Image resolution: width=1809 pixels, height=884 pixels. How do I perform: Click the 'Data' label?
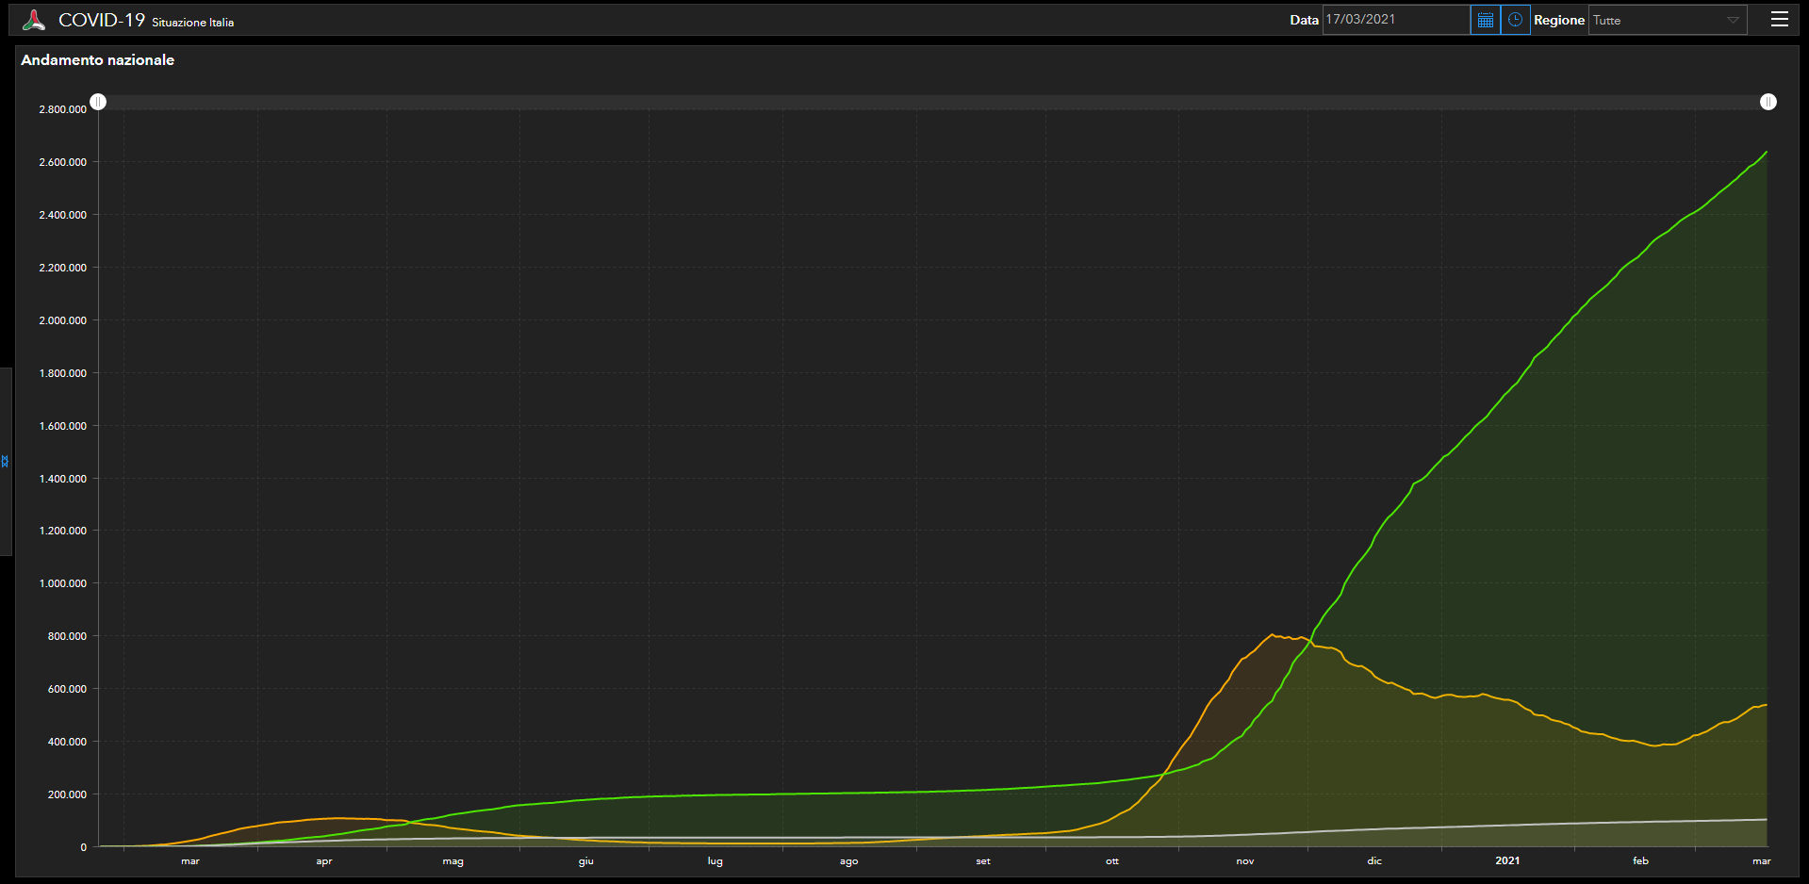click(1304, 20)
